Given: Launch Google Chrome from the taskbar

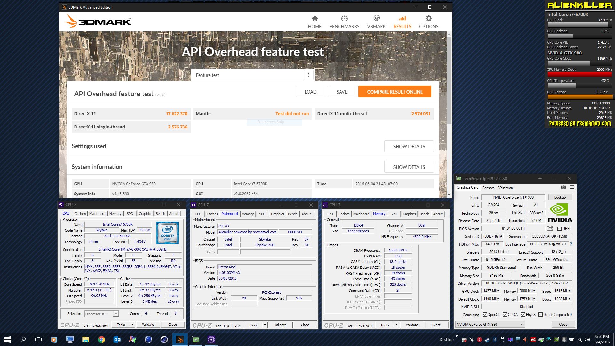Looking at the screenshot, I should [102, 340].
